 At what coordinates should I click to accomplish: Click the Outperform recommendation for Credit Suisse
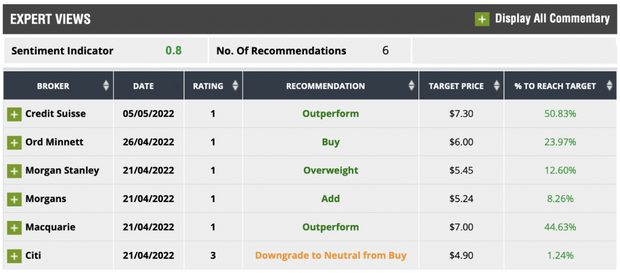coord(331,114)
